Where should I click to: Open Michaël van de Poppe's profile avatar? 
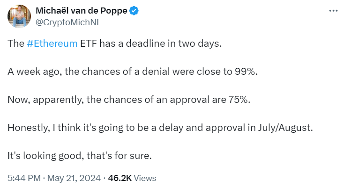click(x=19, y=16)
